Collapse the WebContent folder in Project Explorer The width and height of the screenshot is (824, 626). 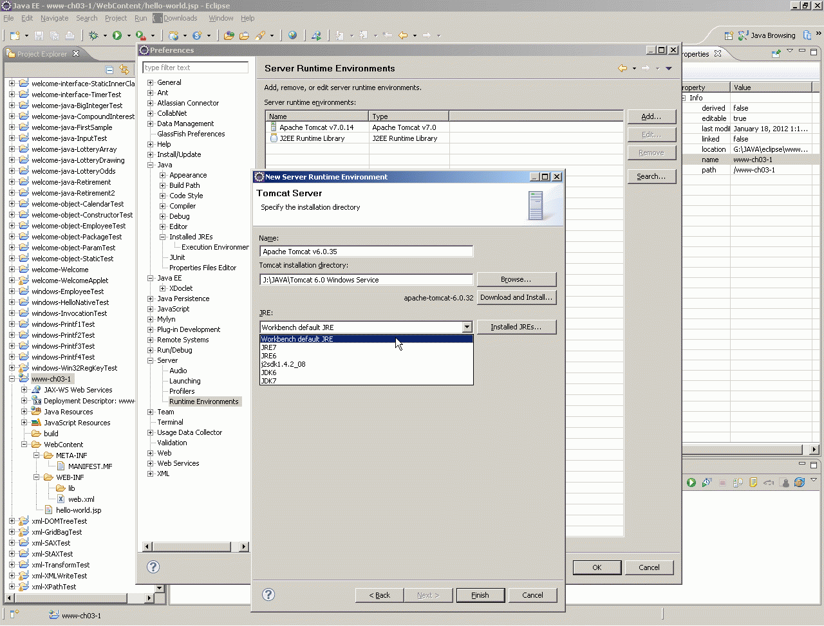tap(24, 445)
